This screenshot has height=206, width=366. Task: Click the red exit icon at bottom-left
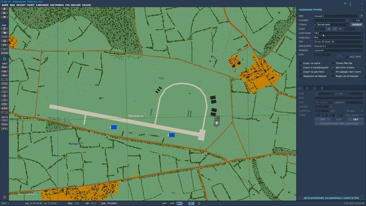(x=5, y=197)
